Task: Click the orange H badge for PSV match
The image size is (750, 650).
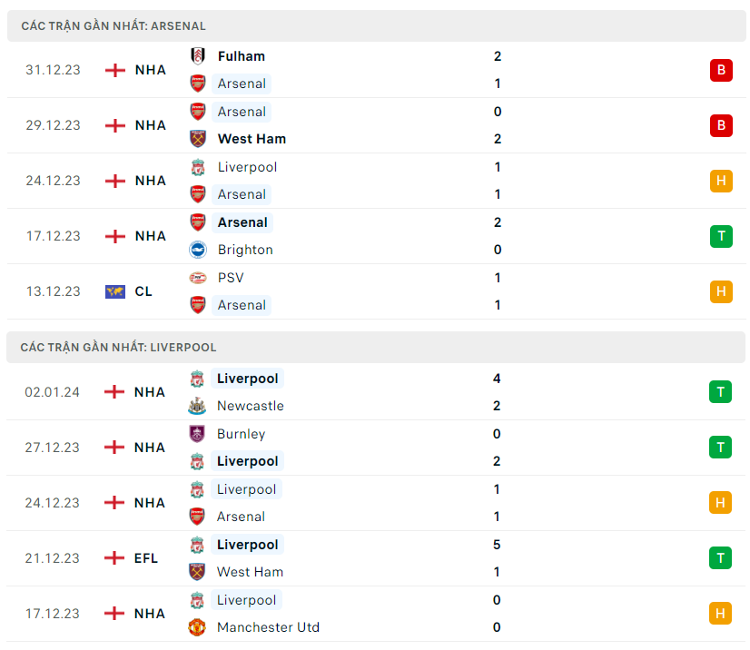Action: coord(721,291)
